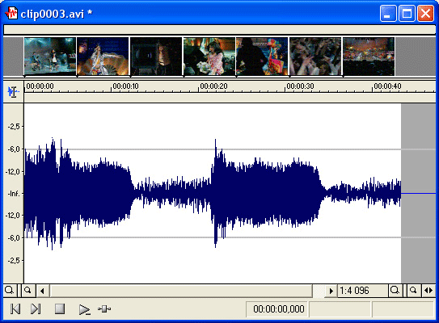
Task: Click the horizontal scrollbar right arrow
Action: 331,291
